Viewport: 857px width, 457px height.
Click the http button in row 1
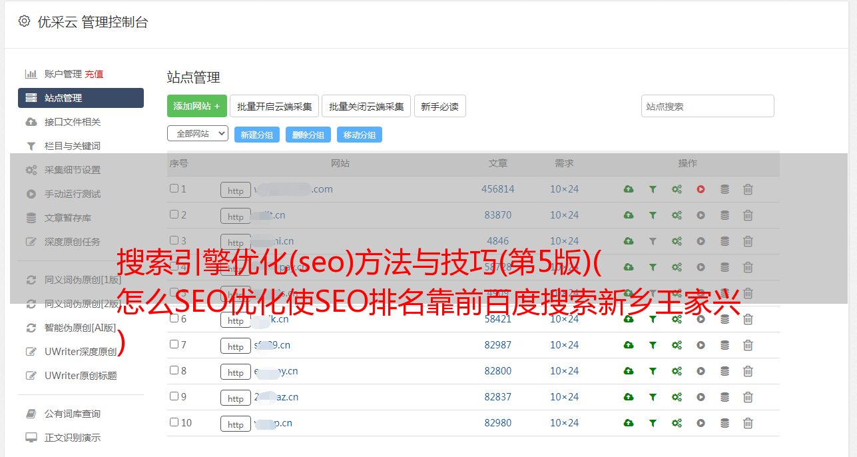pyautogui.click(x=236, y=191)
